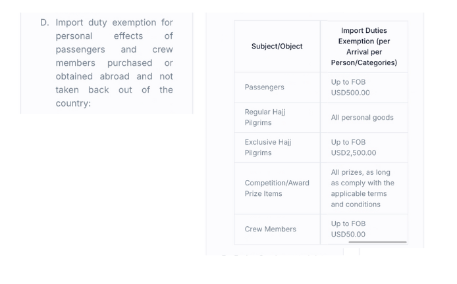Click the "Up to FOB USD2,500.00" cell

[354, 148]
